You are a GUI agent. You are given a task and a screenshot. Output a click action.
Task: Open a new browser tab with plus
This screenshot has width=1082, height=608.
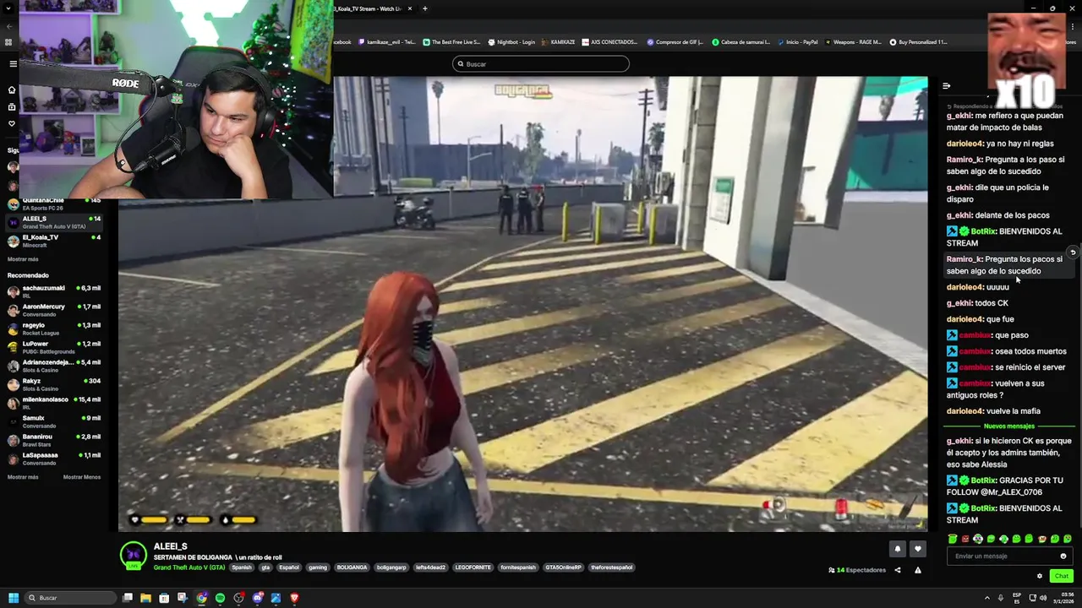424,8
